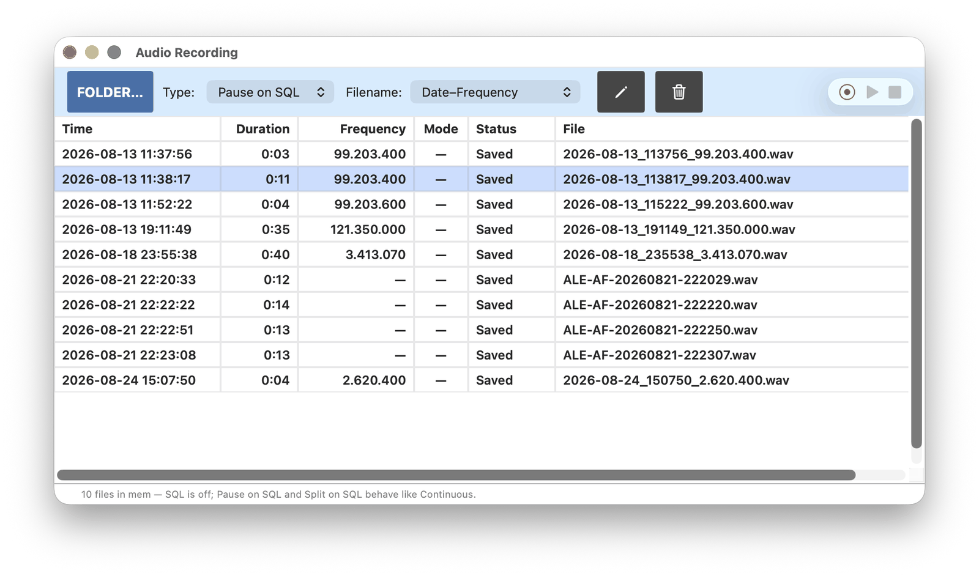This screenshot has height=576, width=979.
Task: Select row with time 2026-08-21 22:23:08
Action: (x=482, y=355)
